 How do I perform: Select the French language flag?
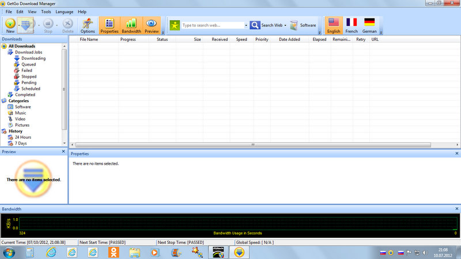[x=352, y=25]
